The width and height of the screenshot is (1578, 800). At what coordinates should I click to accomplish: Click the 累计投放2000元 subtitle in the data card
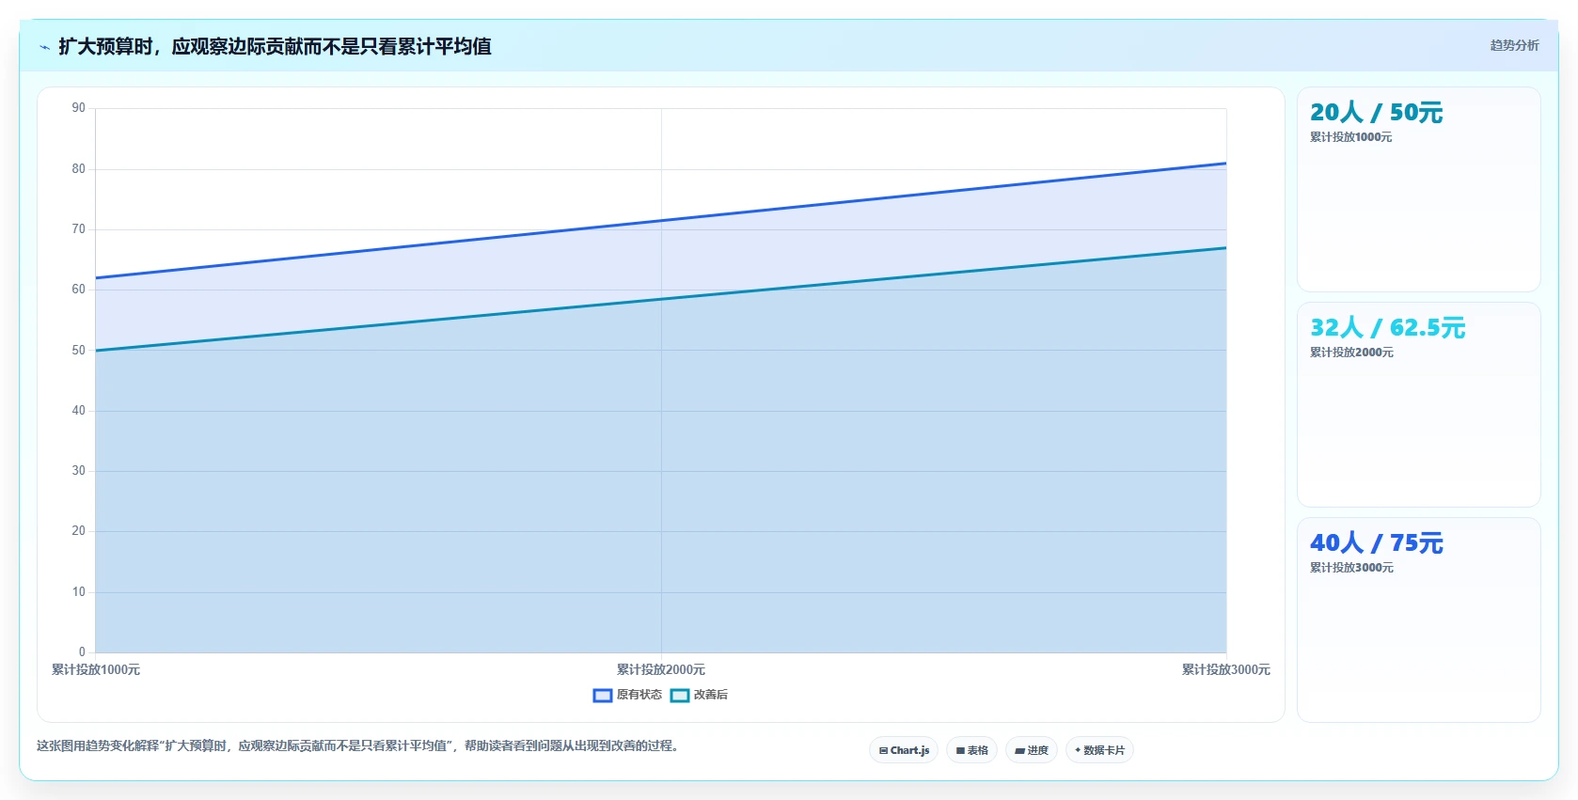[1351, 353]
